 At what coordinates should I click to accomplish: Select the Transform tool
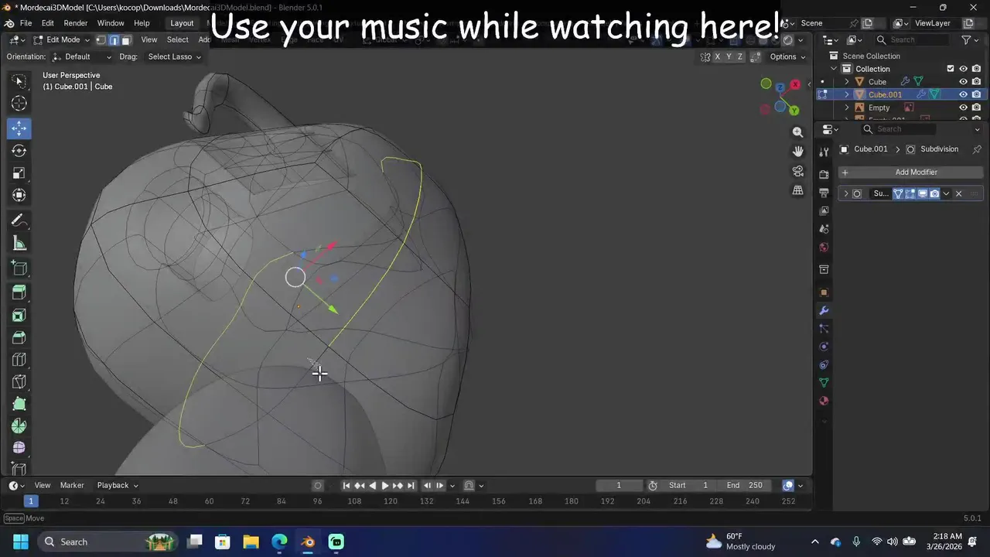click(x=19, y=195)
